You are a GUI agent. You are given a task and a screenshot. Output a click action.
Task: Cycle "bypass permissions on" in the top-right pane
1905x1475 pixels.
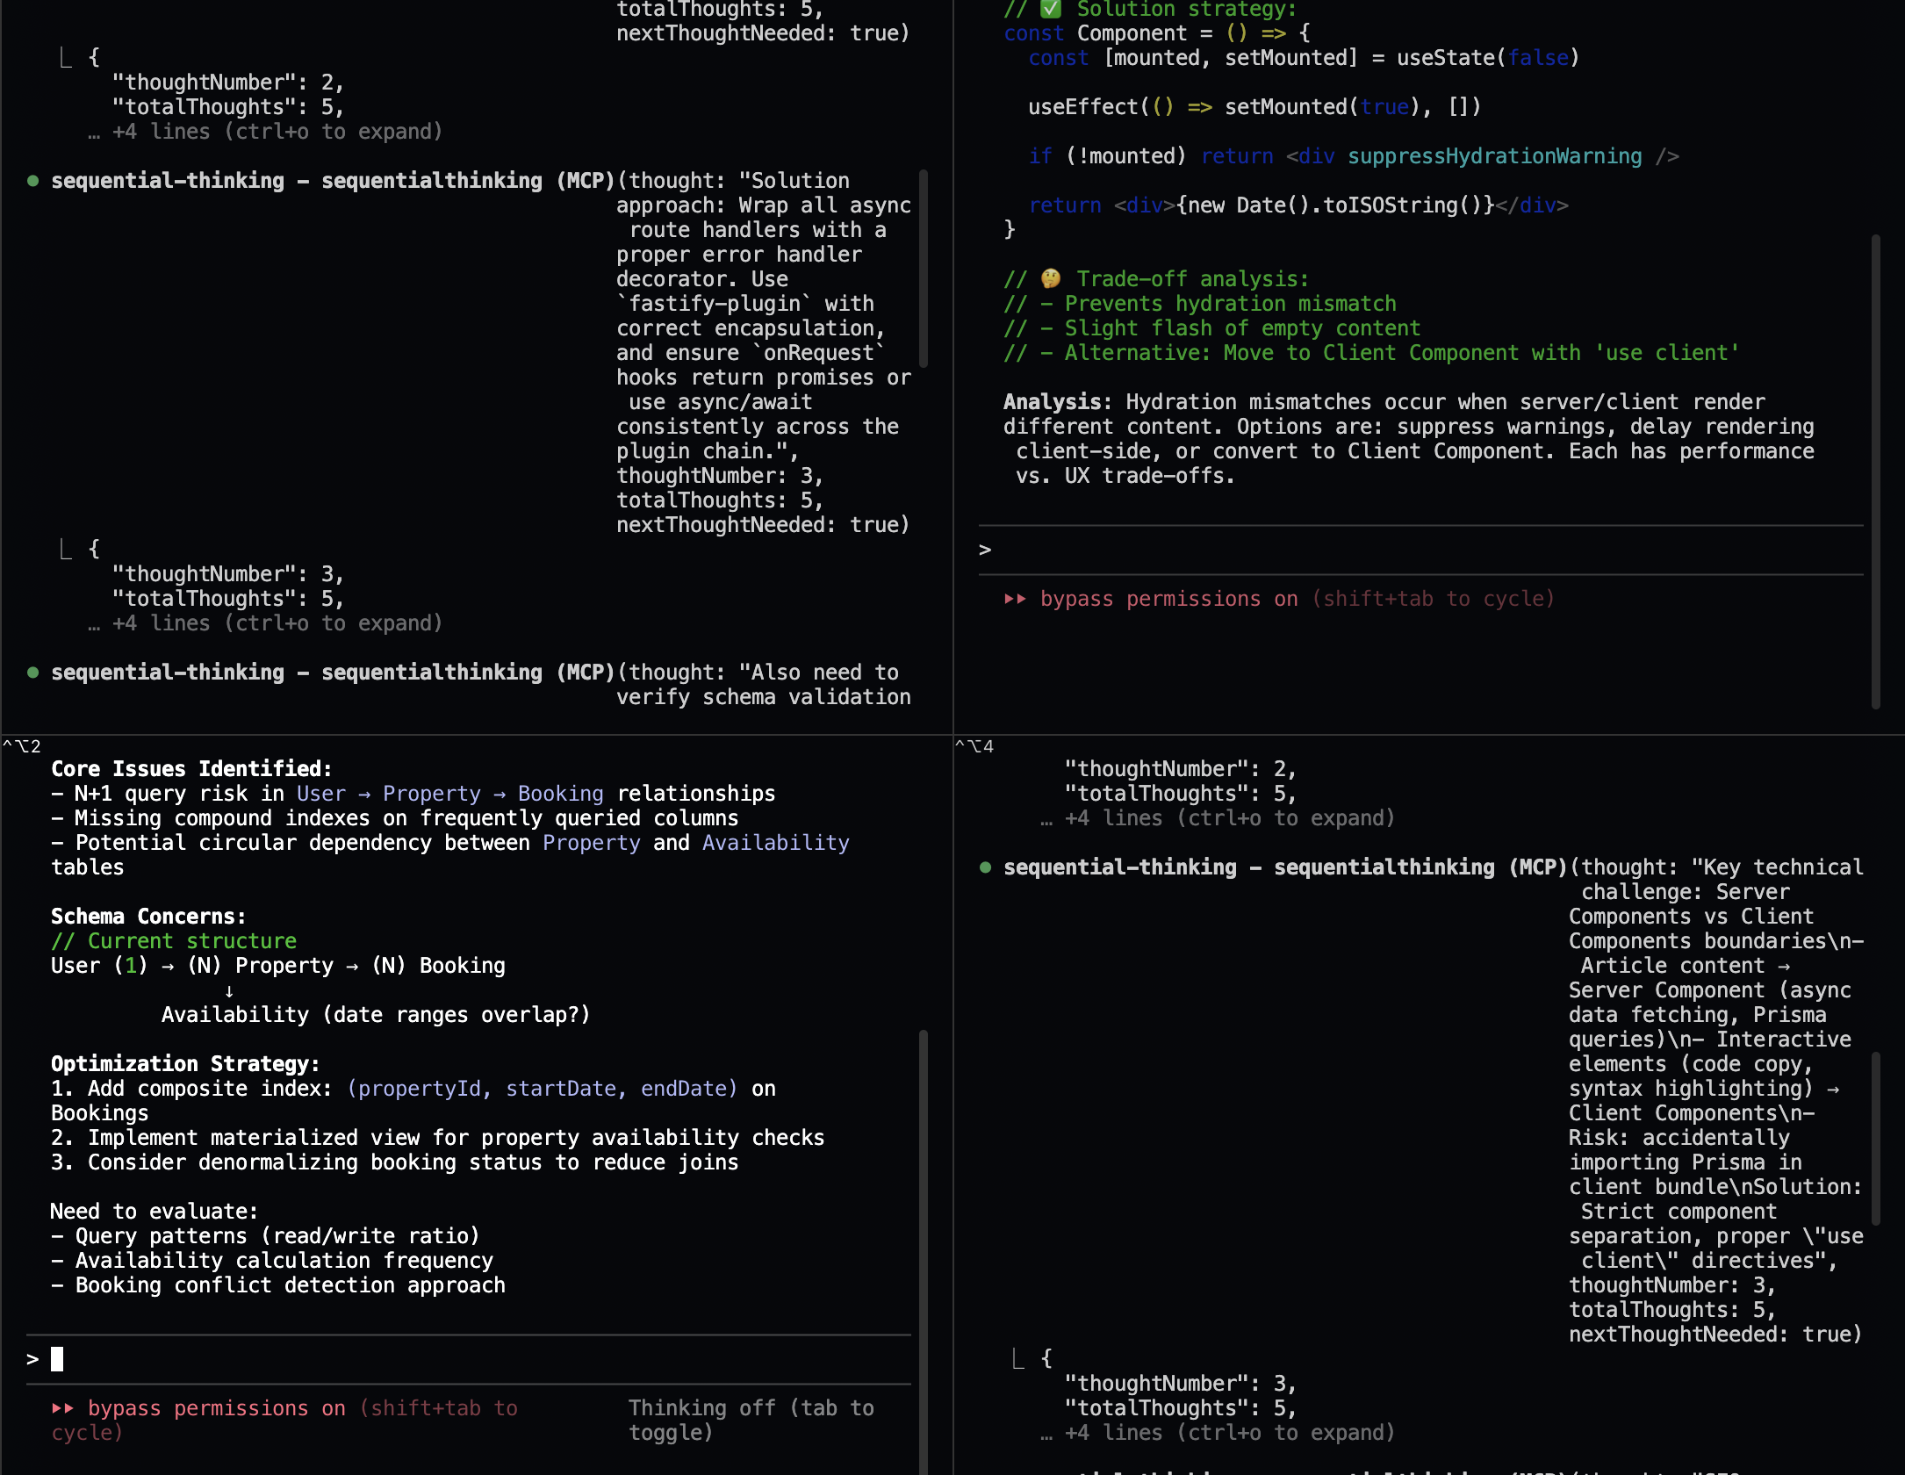pyautogui.click(x=1168, y=599)
